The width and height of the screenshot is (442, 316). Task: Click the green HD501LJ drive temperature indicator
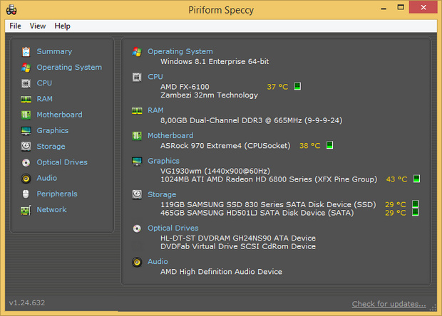pos(415,212)
